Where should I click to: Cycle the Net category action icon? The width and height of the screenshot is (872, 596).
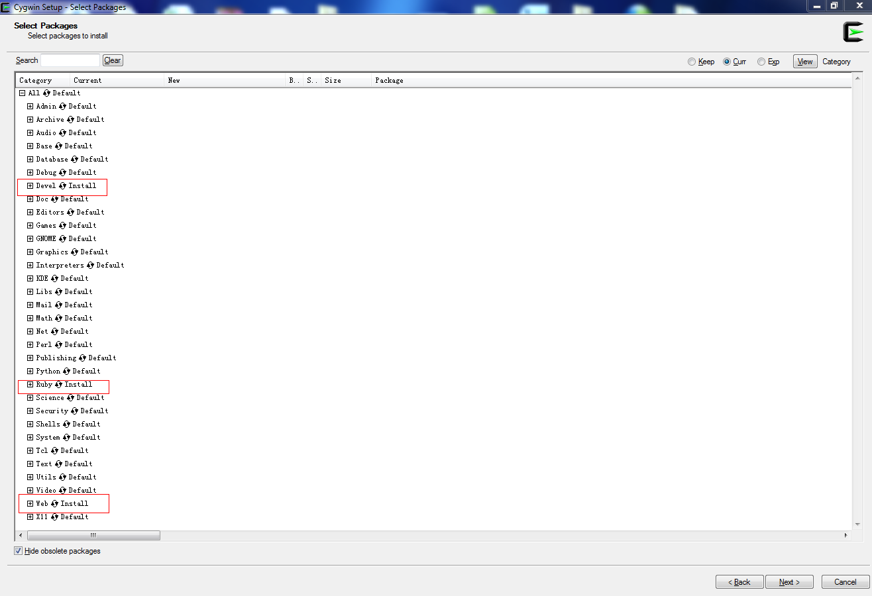point(54,332)
